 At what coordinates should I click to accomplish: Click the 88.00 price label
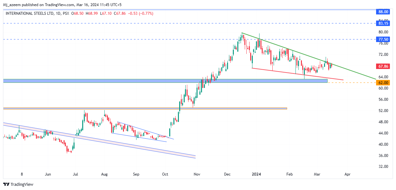[x=383, y=12]
